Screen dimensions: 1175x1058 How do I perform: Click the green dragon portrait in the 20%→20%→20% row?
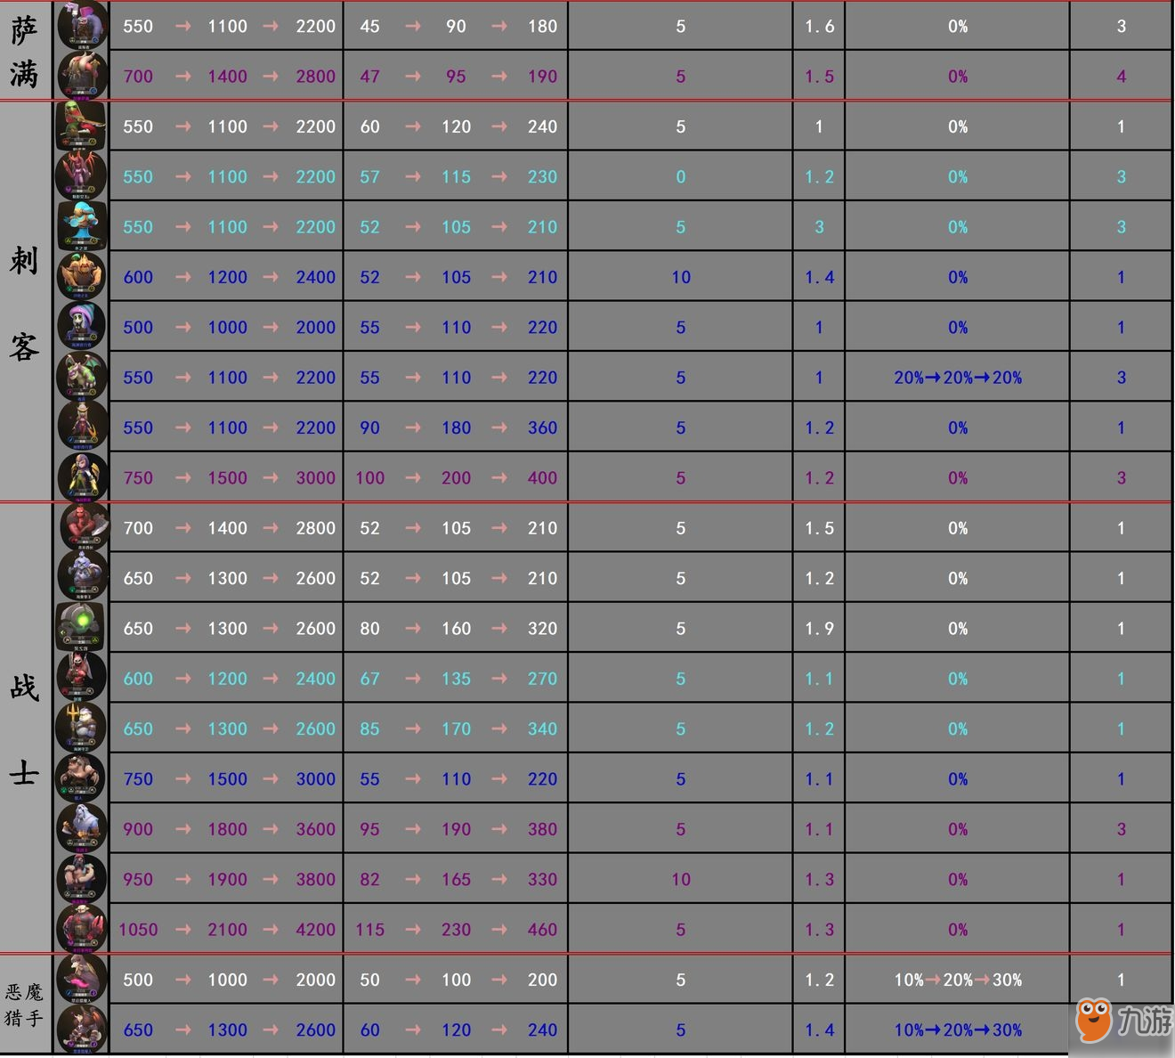[x=83, y=376]
